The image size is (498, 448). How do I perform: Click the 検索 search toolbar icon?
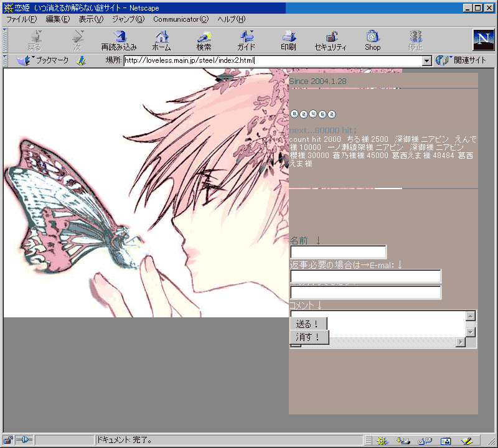(x=204, y=40)
